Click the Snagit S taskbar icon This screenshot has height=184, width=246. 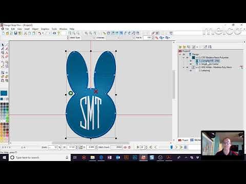pos(152,157)
